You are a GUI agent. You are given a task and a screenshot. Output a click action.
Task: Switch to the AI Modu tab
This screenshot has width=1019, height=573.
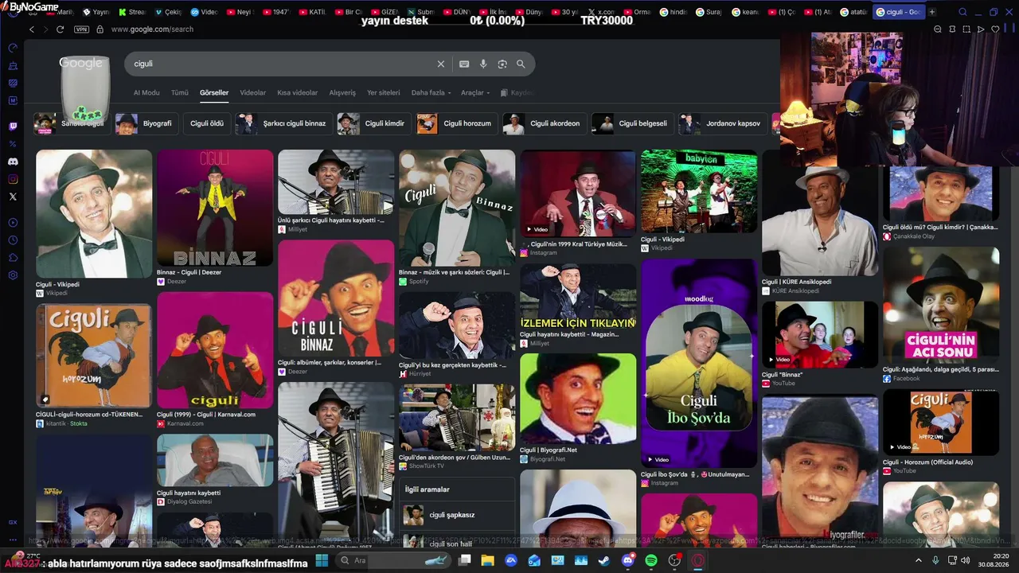(146, 93)
